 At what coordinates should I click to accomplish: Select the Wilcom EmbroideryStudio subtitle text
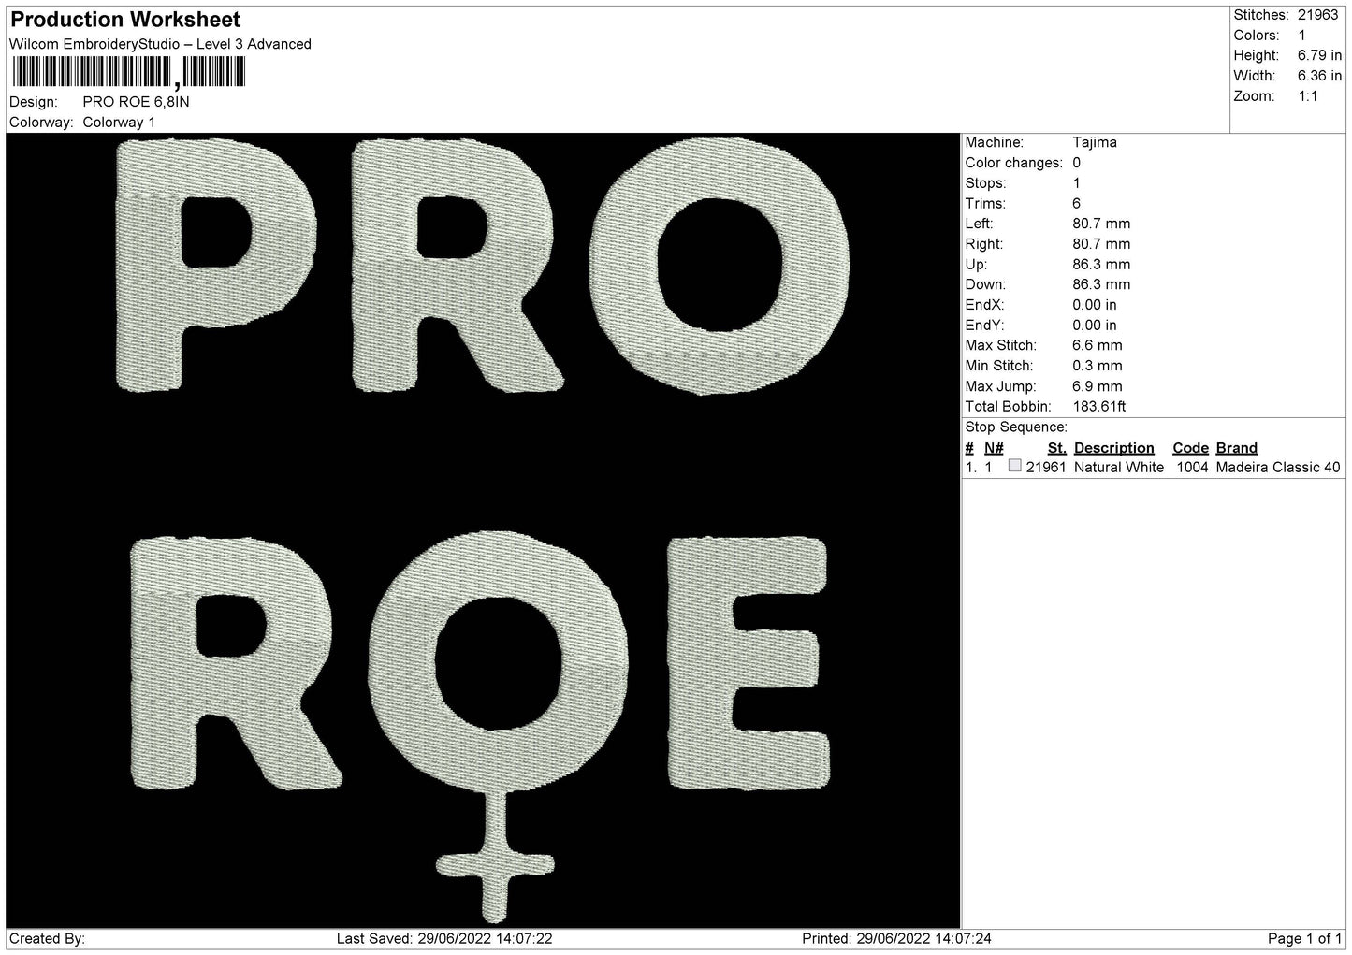click(160, 44)
